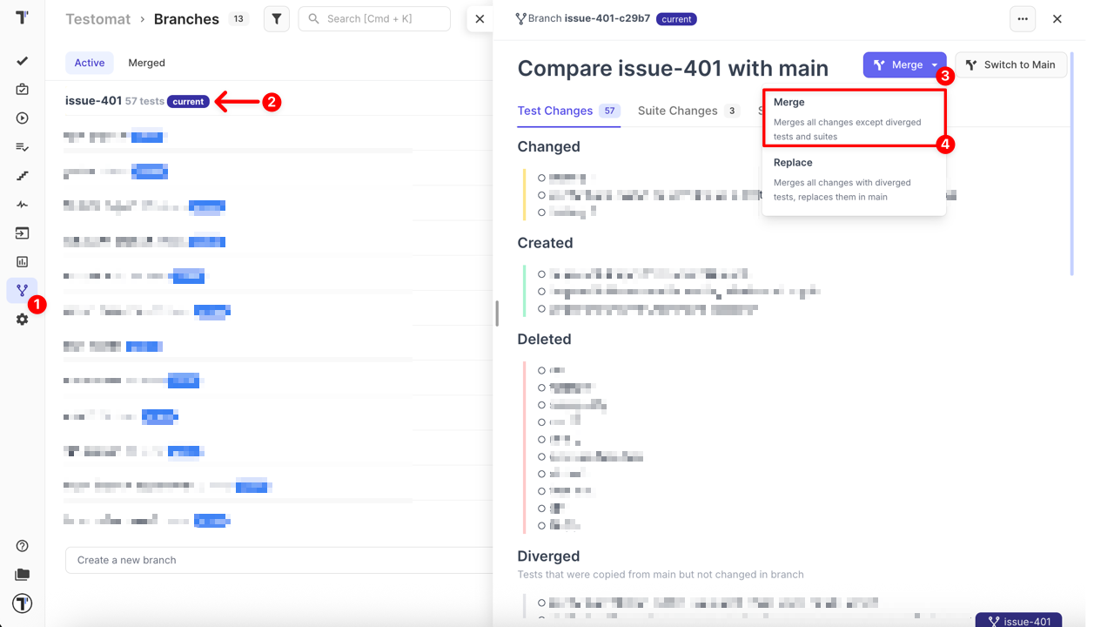
Task: Open the Tests checkmark icon in sidebar
Action: click(23, 61)
